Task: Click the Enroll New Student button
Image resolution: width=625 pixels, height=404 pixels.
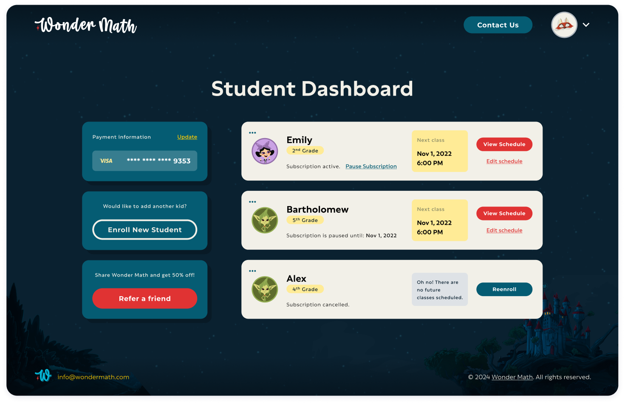Action: pos(144,230)
